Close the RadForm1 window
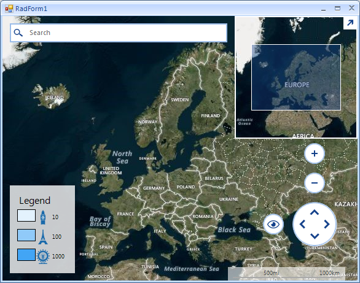 (x=351, y=8)
